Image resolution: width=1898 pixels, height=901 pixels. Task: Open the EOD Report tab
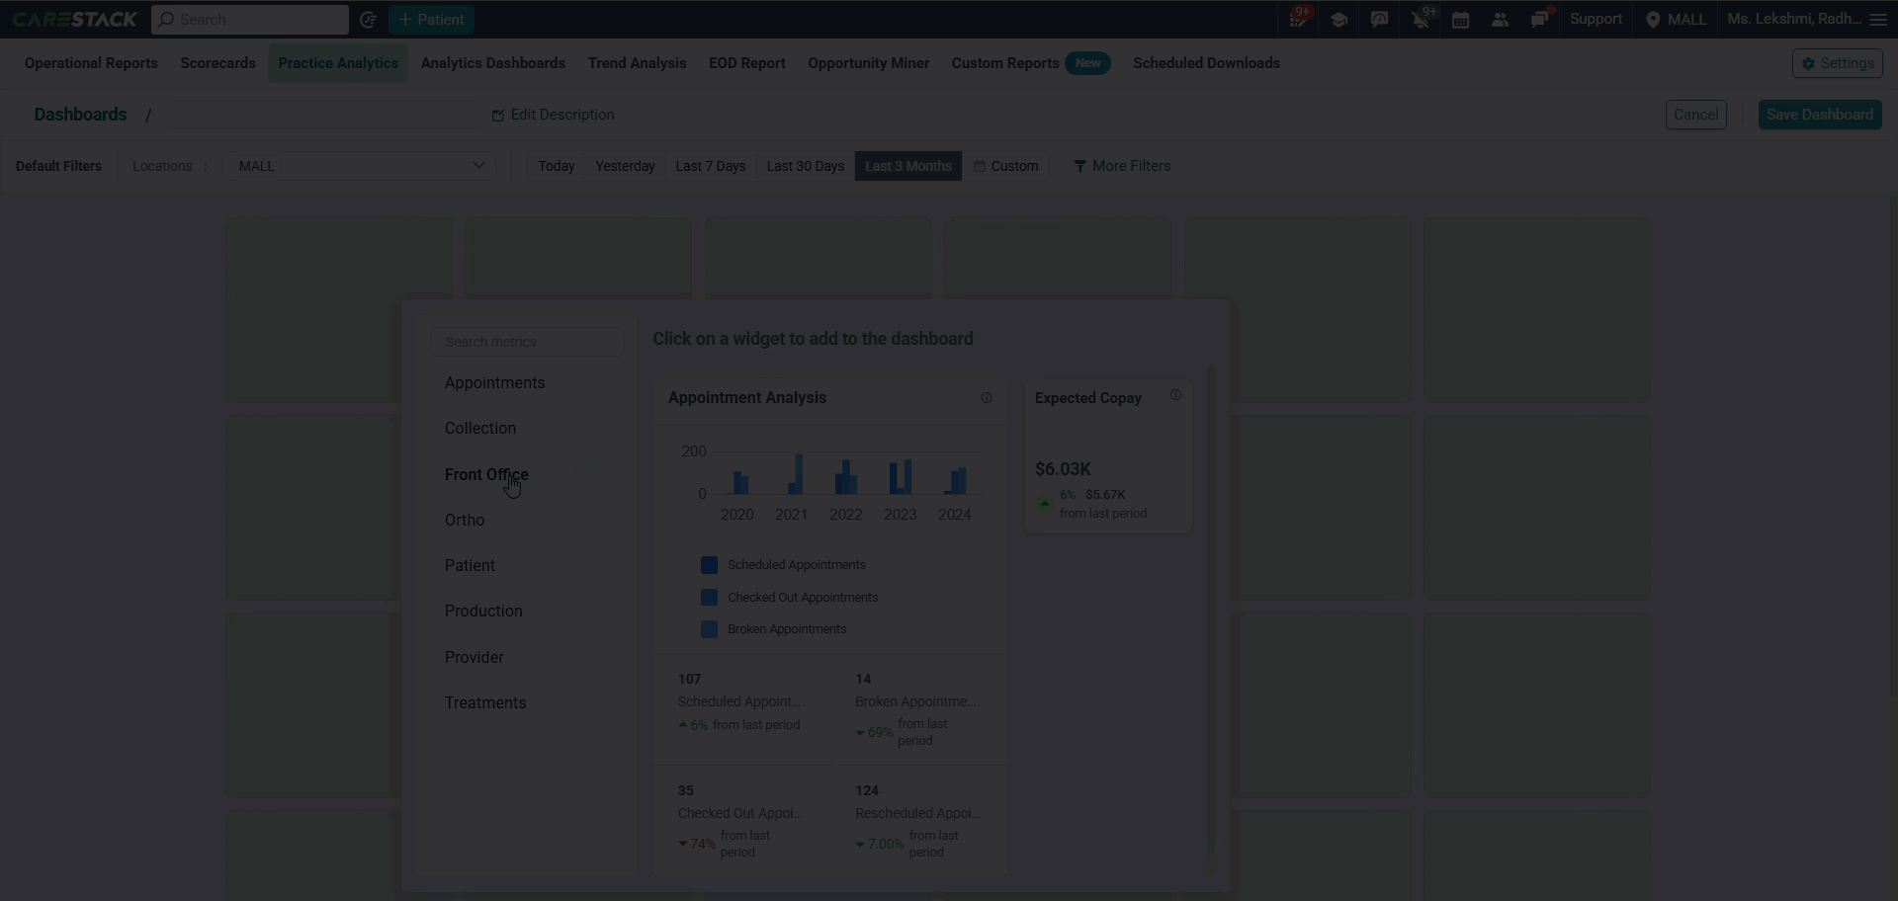coord(747,63)
